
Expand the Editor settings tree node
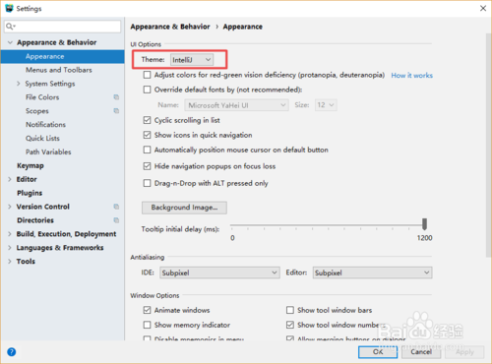[x=10, y=179]
